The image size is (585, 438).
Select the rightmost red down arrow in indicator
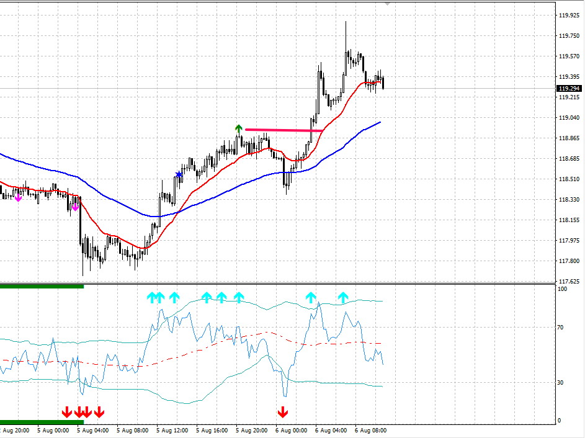[283, 412]
